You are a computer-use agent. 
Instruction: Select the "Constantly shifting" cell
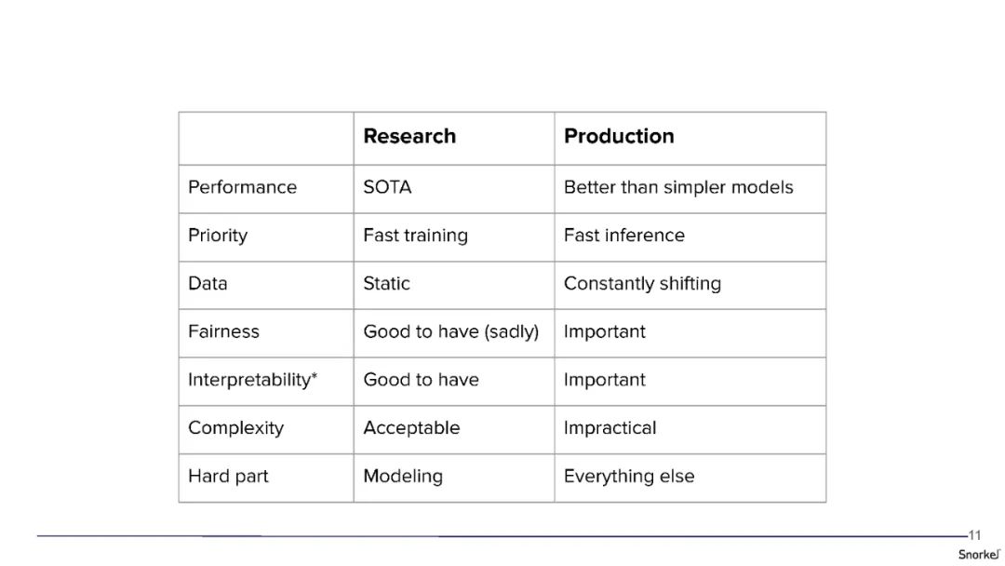[642, 284]
